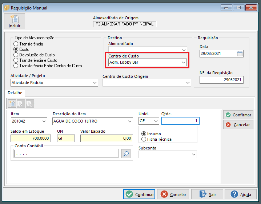This screenshot has width=261, height=204.
Task: Open the Destino Almoxarifado dropdown
Action: click(x=184, y=50)
